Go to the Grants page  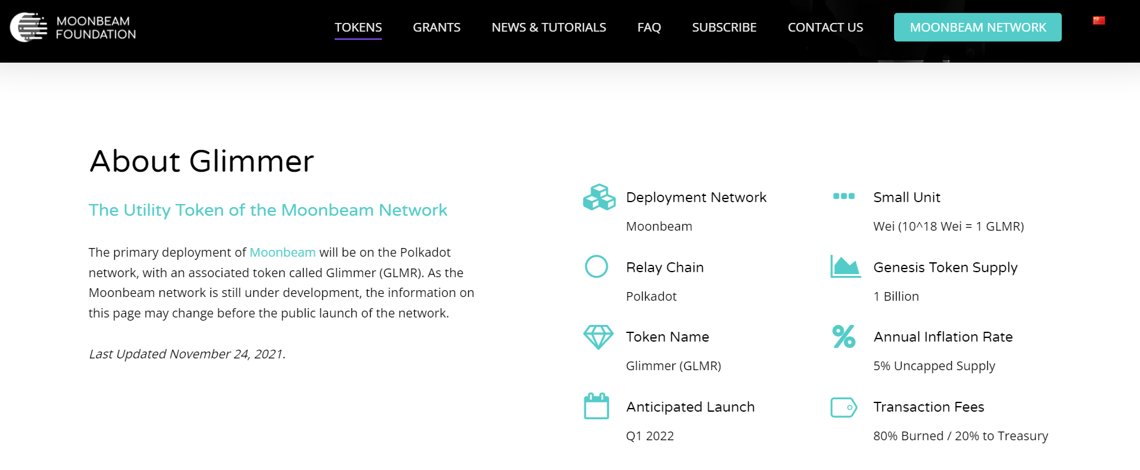437,27
